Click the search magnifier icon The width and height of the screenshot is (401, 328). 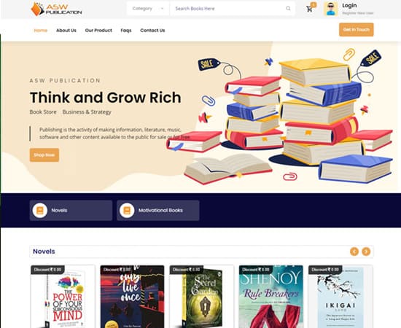(288, 9)
